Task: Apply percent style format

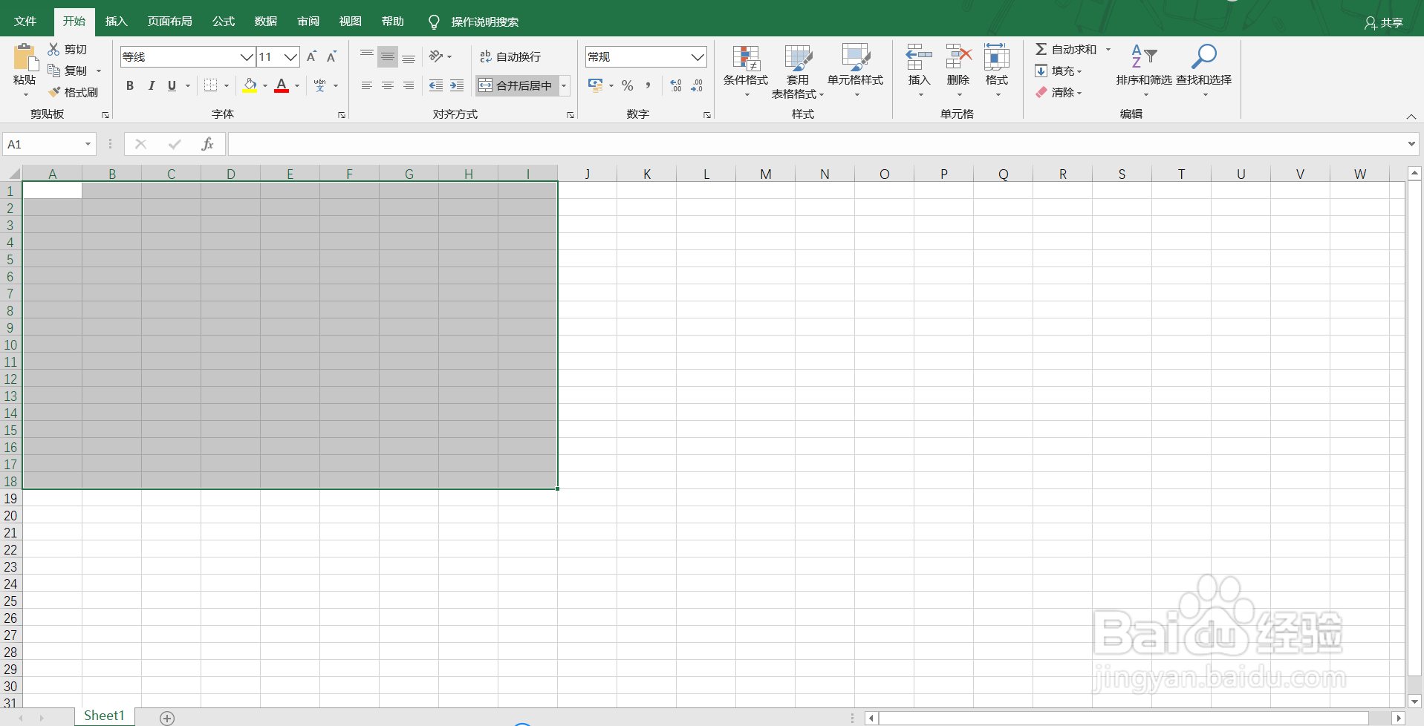Action: [628, 85]
